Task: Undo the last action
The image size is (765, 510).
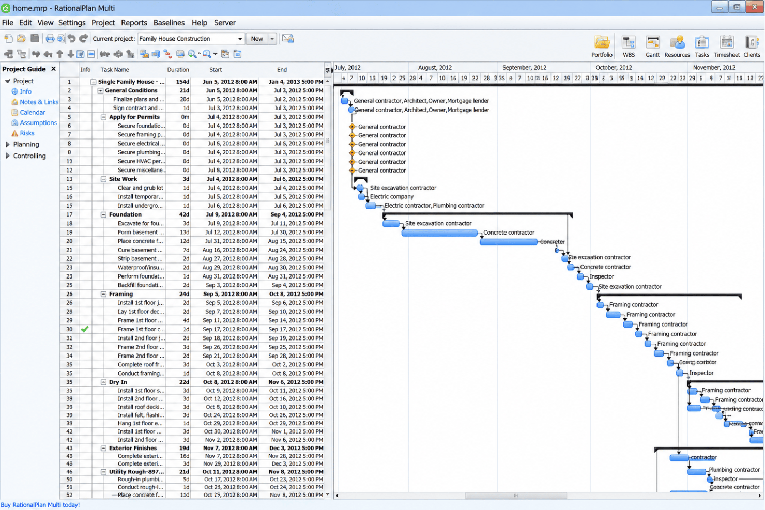Action: pyautogui.click(x=71, y=39)
